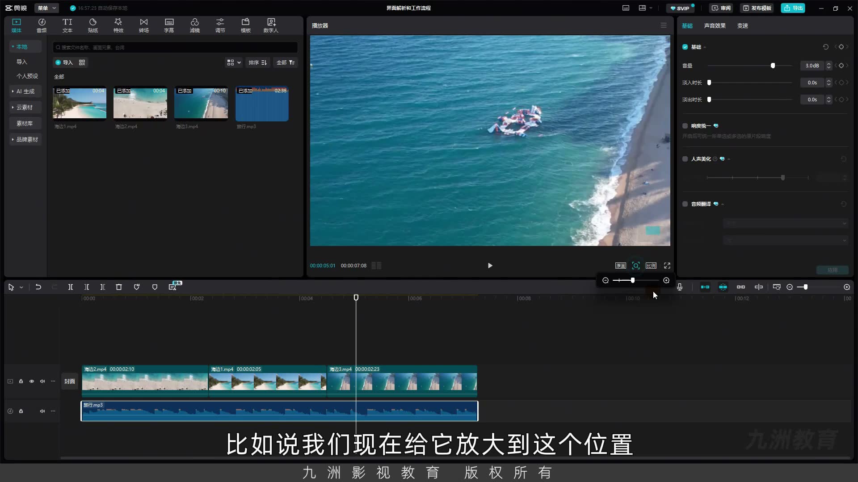Open the selection tool dropdown arrow
Image resolution: width=858 pixels, height=482 pixels.
point(21,287)
